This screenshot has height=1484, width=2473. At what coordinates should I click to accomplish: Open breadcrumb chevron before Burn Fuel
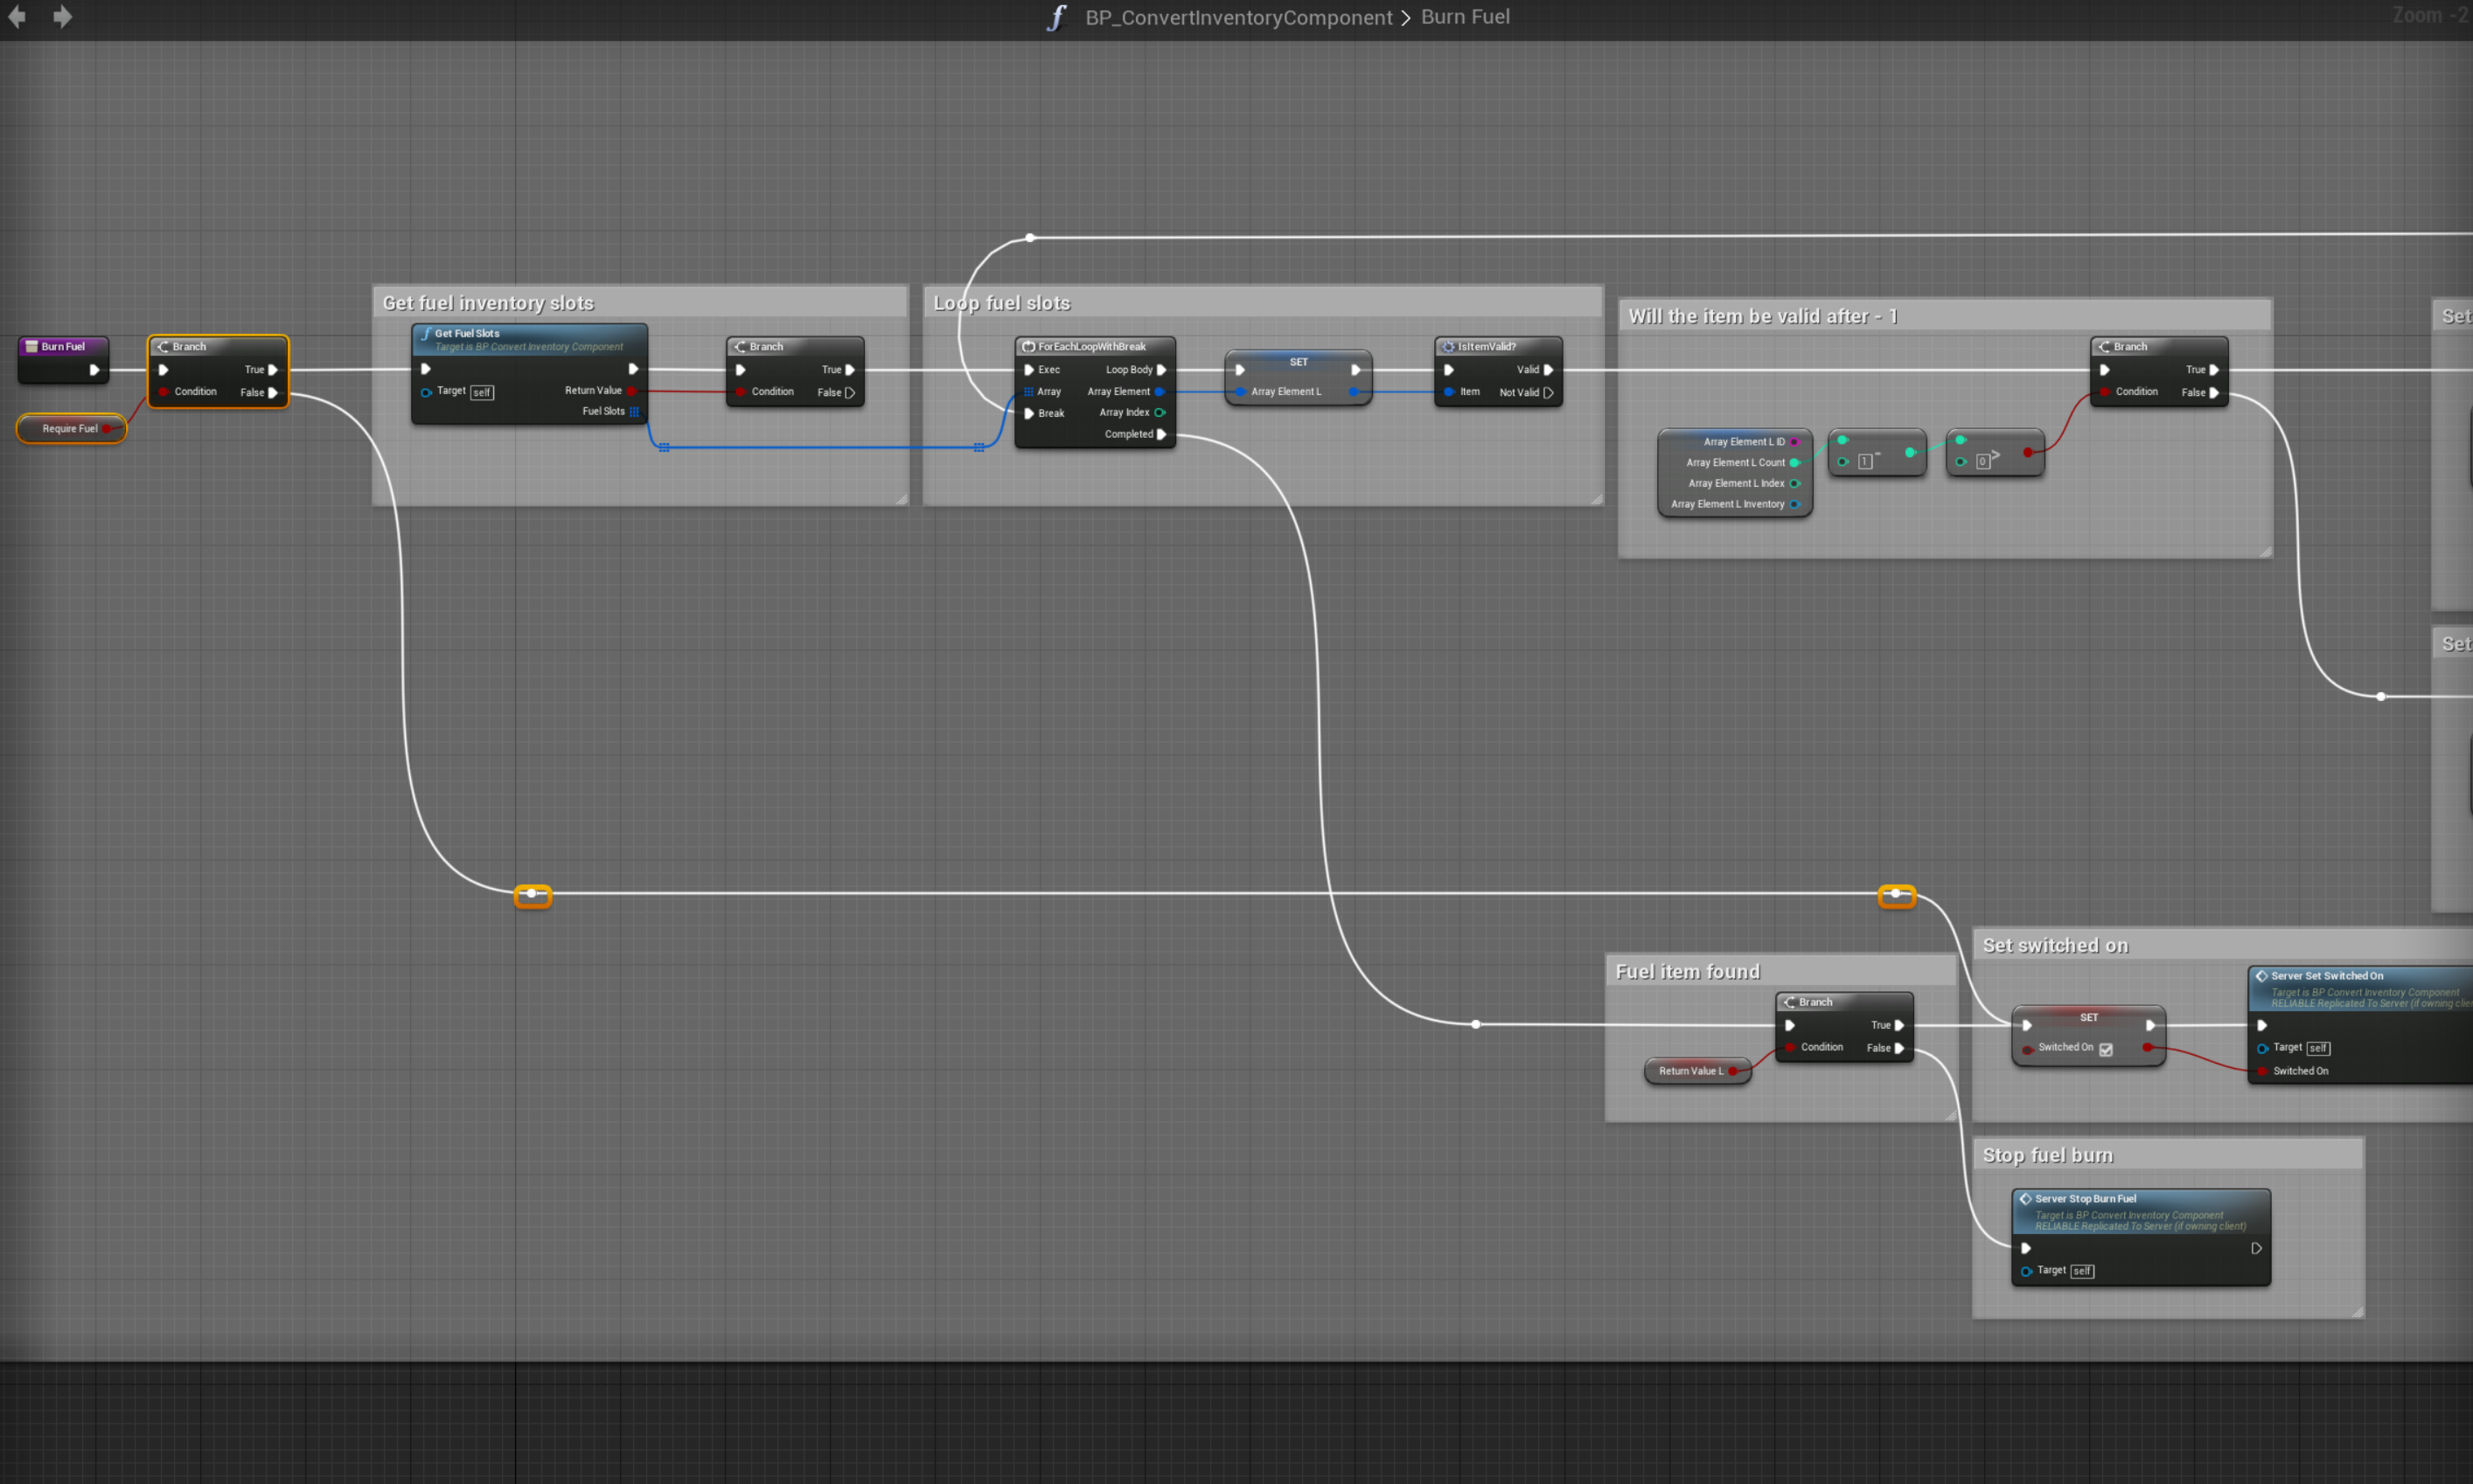1405,18
